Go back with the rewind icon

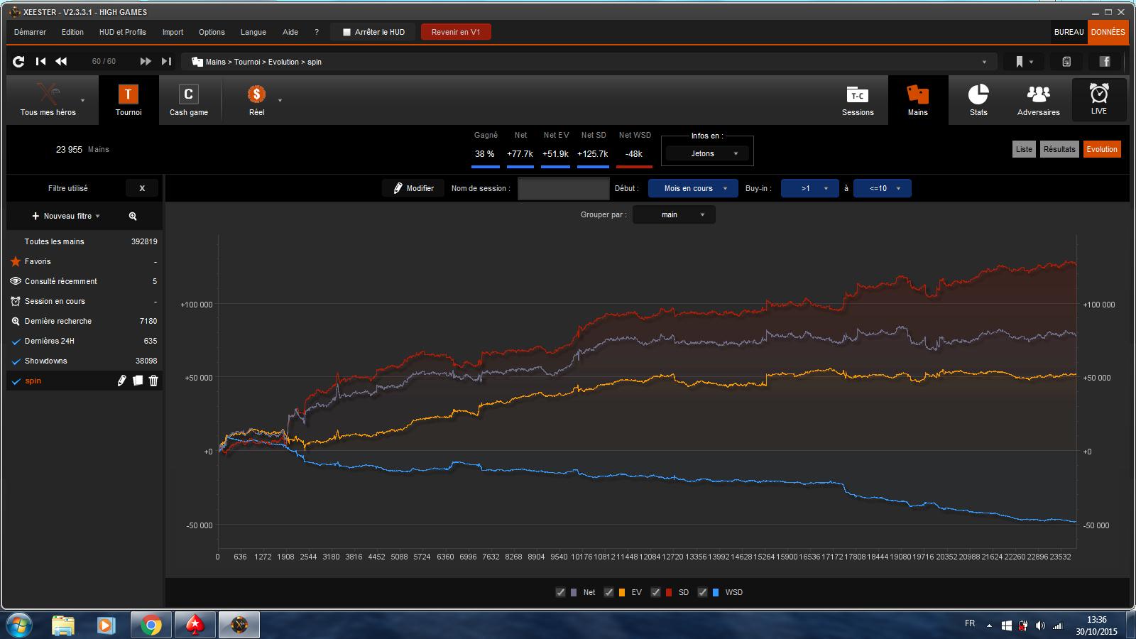(x=61, y=62)
